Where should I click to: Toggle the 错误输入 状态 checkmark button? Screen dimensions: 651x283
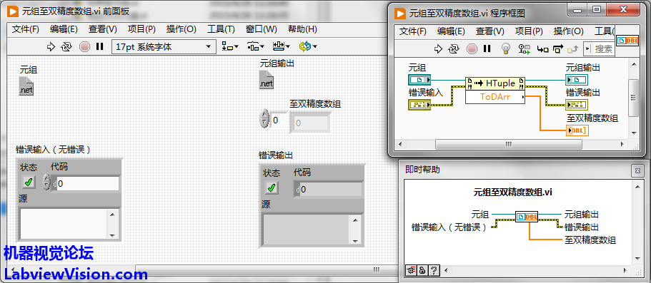(29, 182)
